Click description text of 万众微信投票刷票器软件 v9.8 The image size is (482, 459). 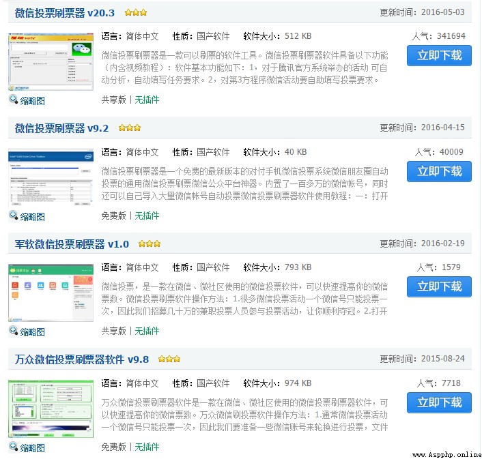pos(244,415)
